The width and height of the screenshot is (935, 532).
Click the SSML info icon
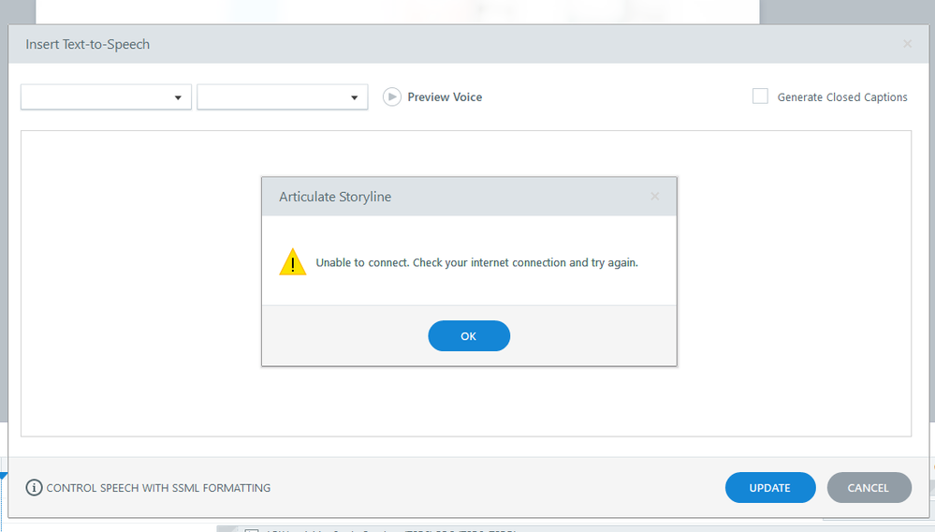click(x=34, y=488)
